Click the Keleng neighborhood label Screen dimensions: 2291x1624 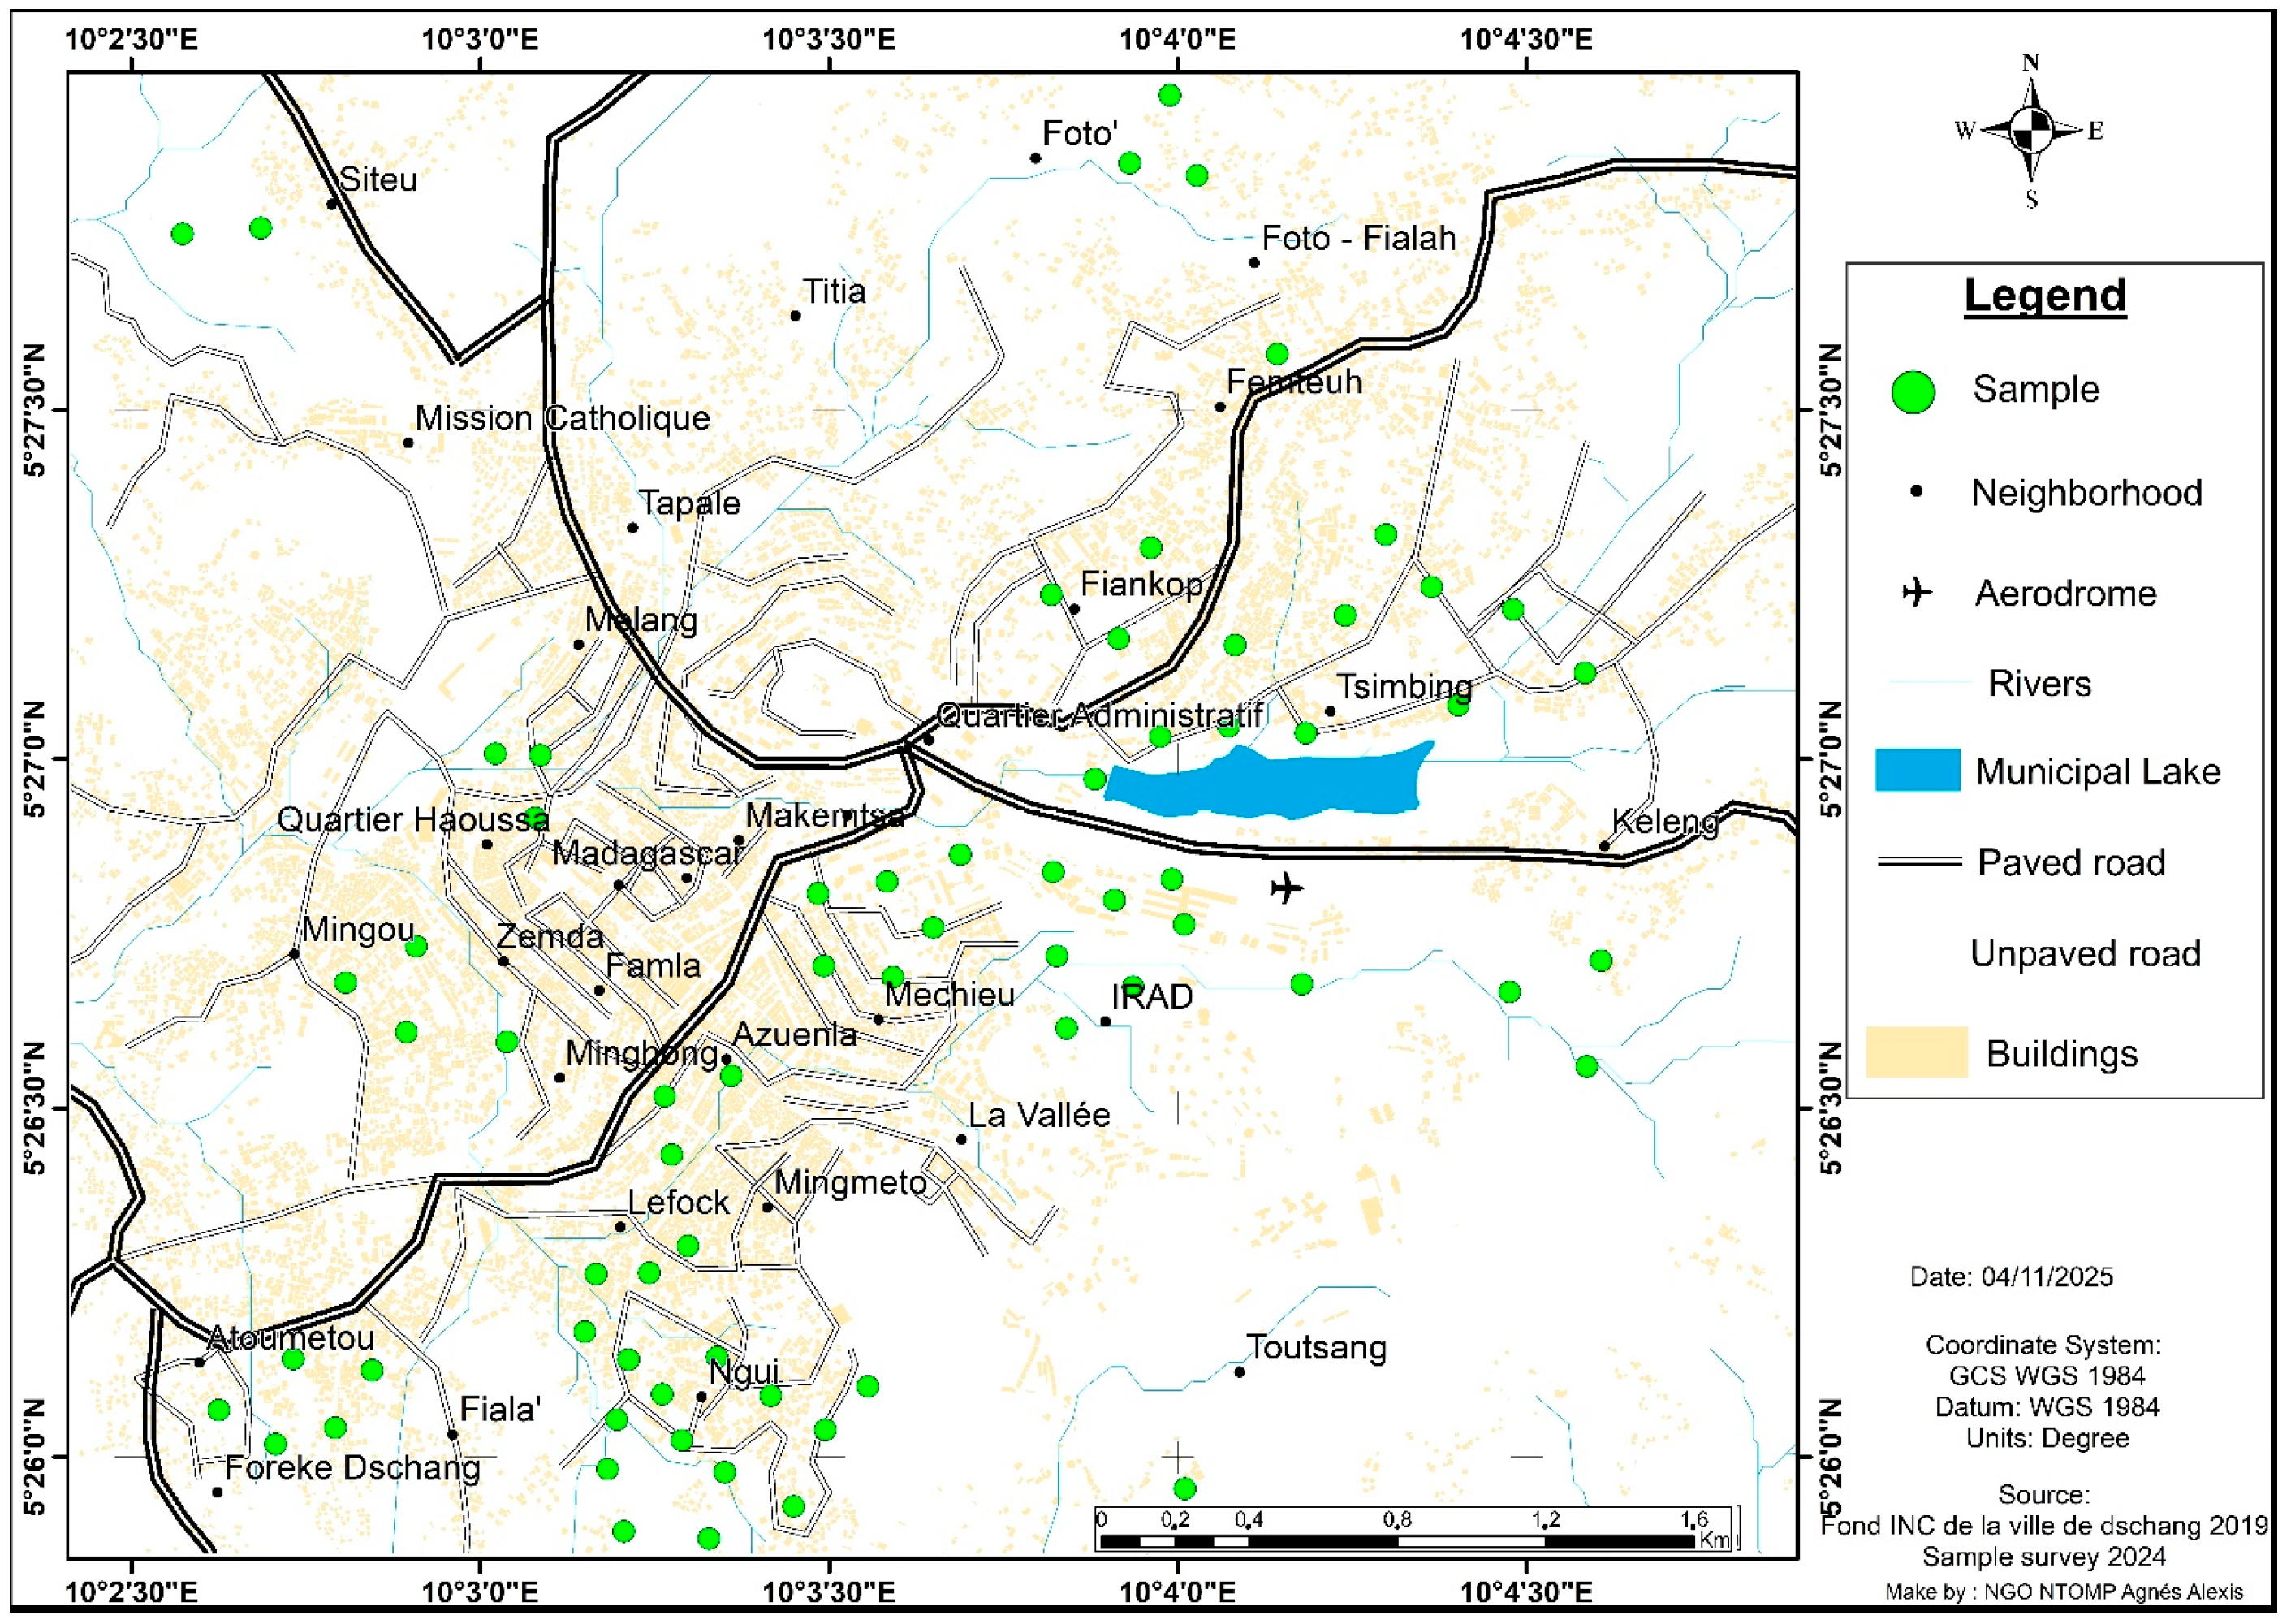click(x=1664, y=822)
